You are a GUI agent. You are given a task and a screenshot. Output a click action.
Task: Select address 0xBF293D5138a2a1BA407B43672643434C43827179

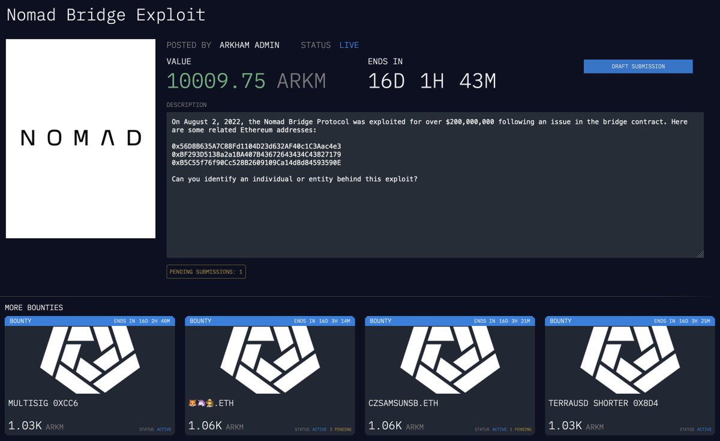[256, 155]
